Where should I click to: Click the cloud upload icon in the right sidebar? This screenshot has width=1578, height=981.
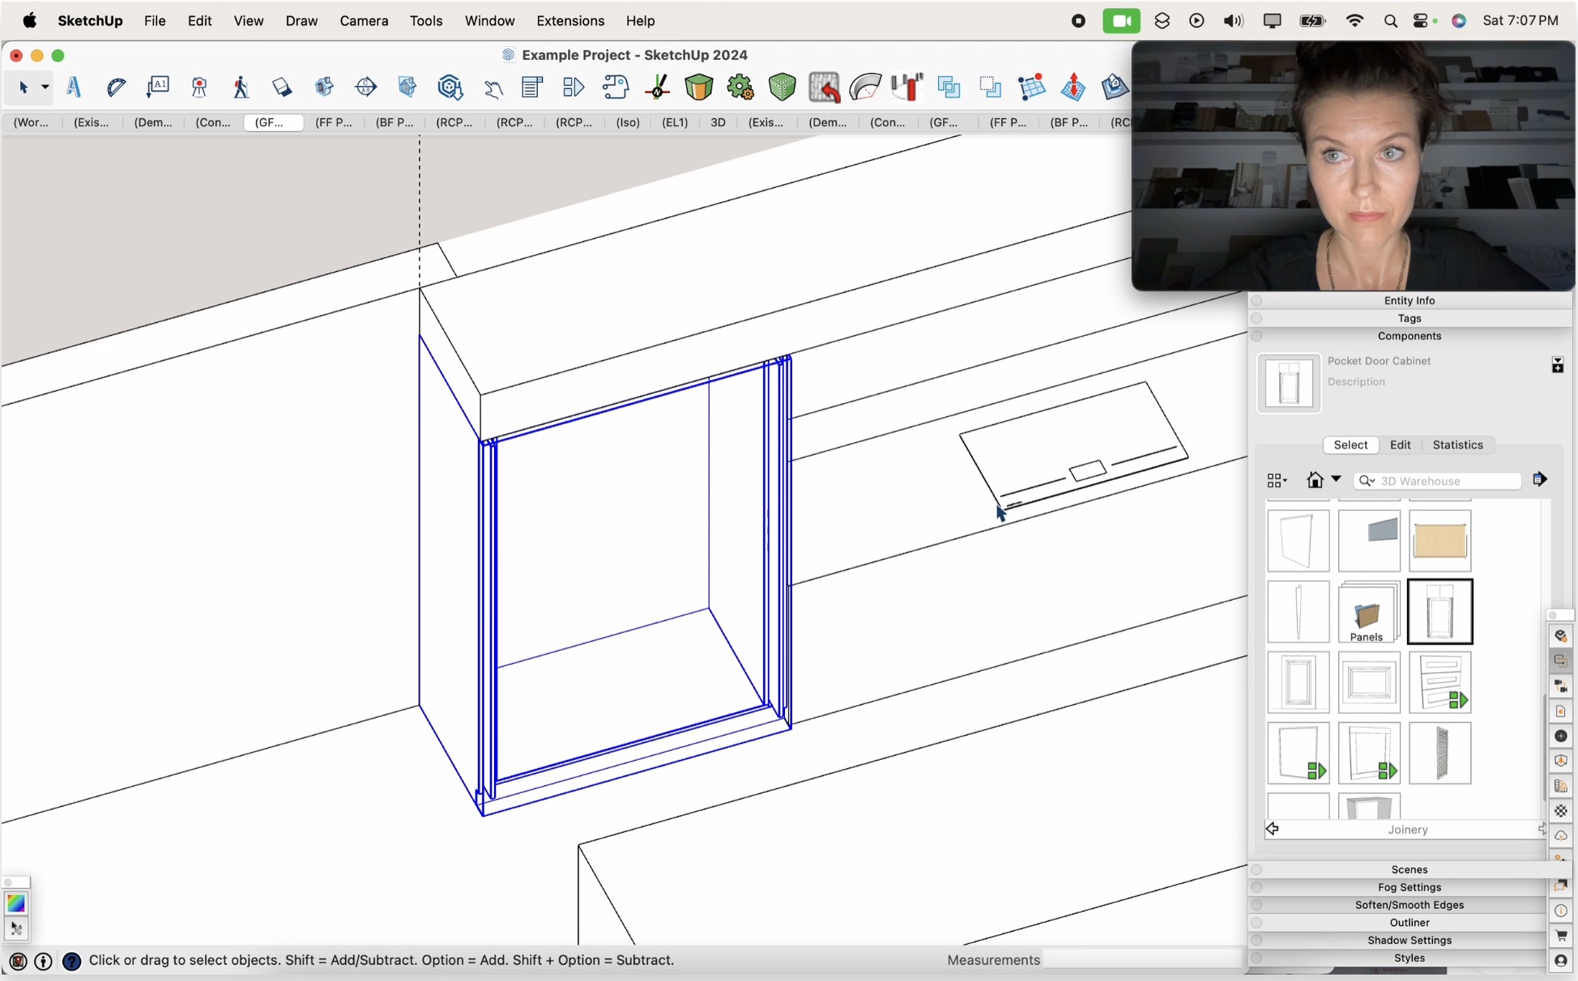click(1561, 835)
